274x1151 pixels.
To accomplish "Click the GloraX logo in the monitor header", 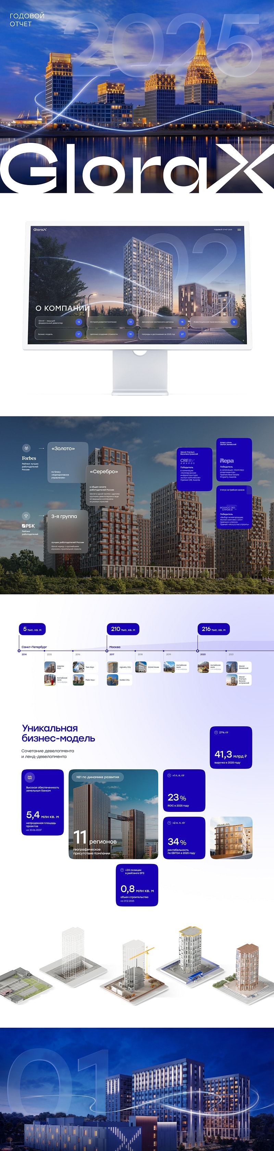I will pos(40,230).
